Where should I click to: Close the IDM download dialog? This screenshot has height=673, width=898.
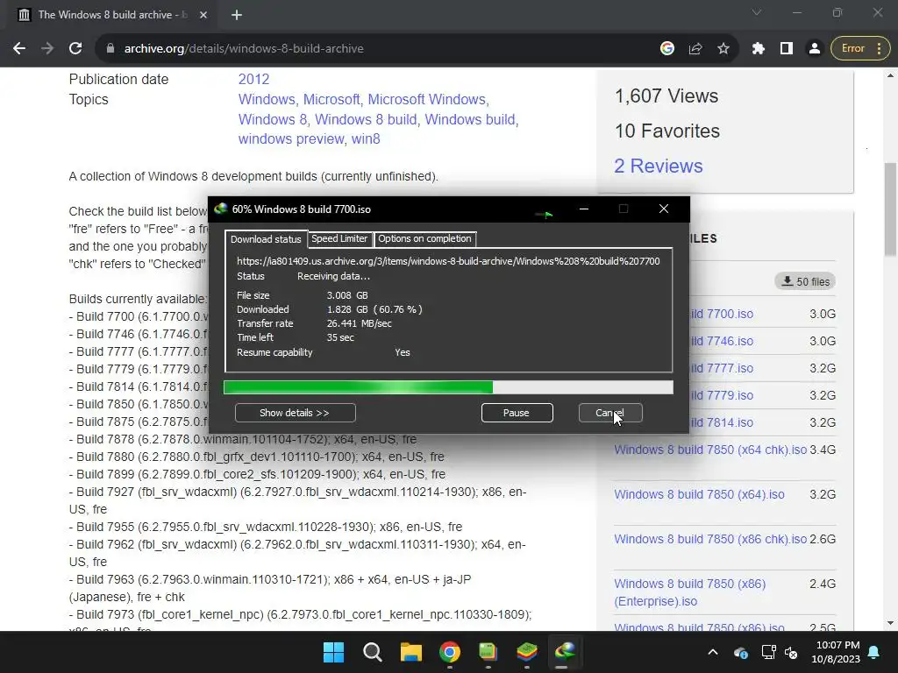pos(663,209)
